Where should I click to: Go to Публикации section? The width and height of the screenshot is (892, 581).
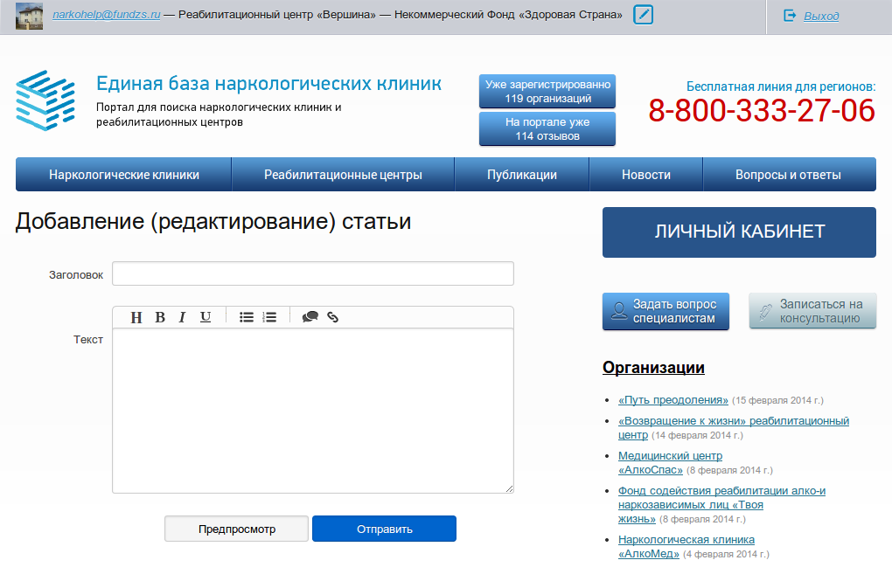coord(522,175)
